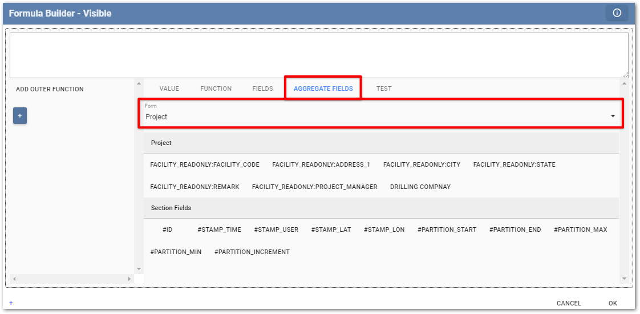Click the plus button under Add Outer Function
The height and width of the screenshot is (314, 640).
coord(20,116)
